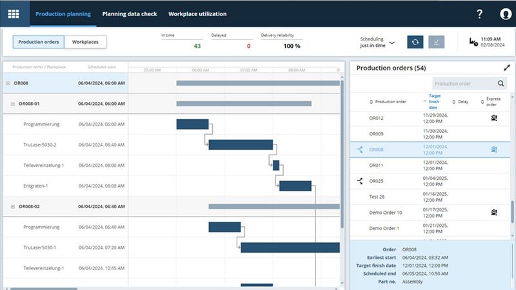Open the Scheduling Just-in-time dropdown
The width and height of the screenshot is (516, 290).
392,43
